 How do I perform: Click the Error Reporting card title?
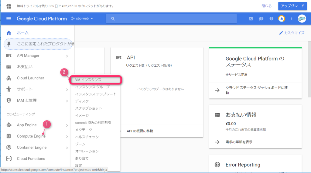(x=243, y=165)
